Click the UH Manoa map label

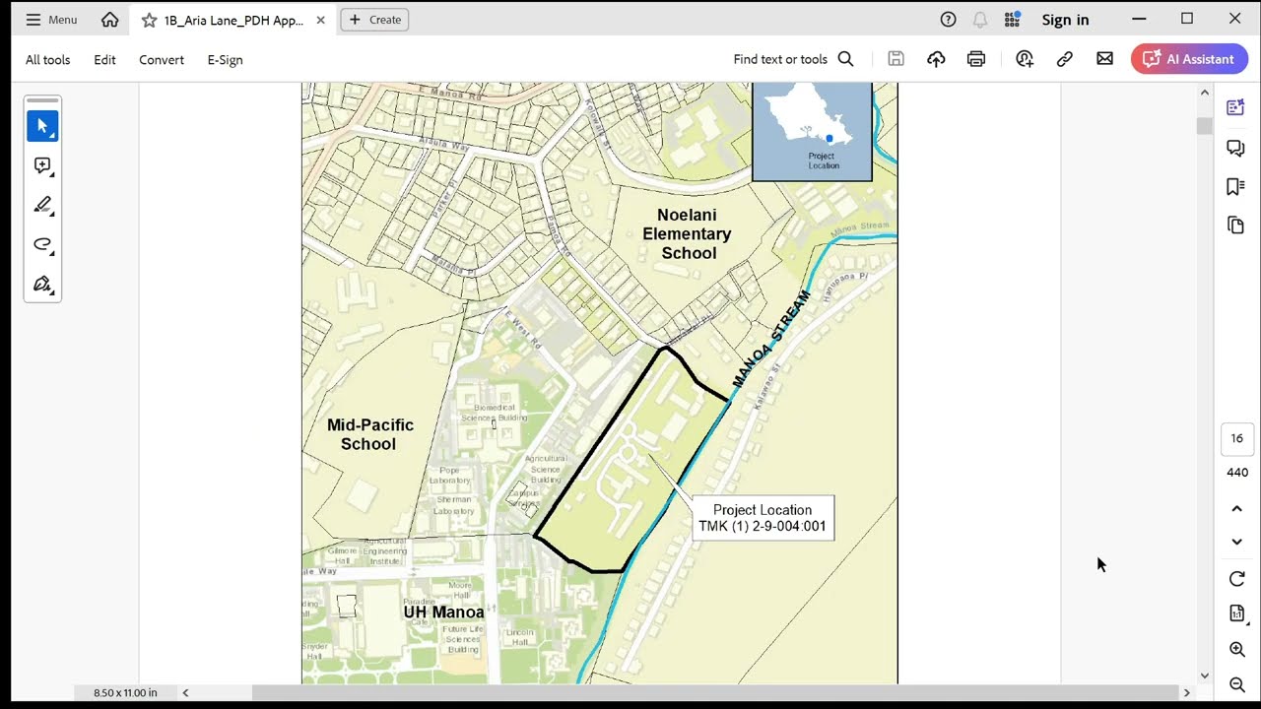(x=443, y=612)
